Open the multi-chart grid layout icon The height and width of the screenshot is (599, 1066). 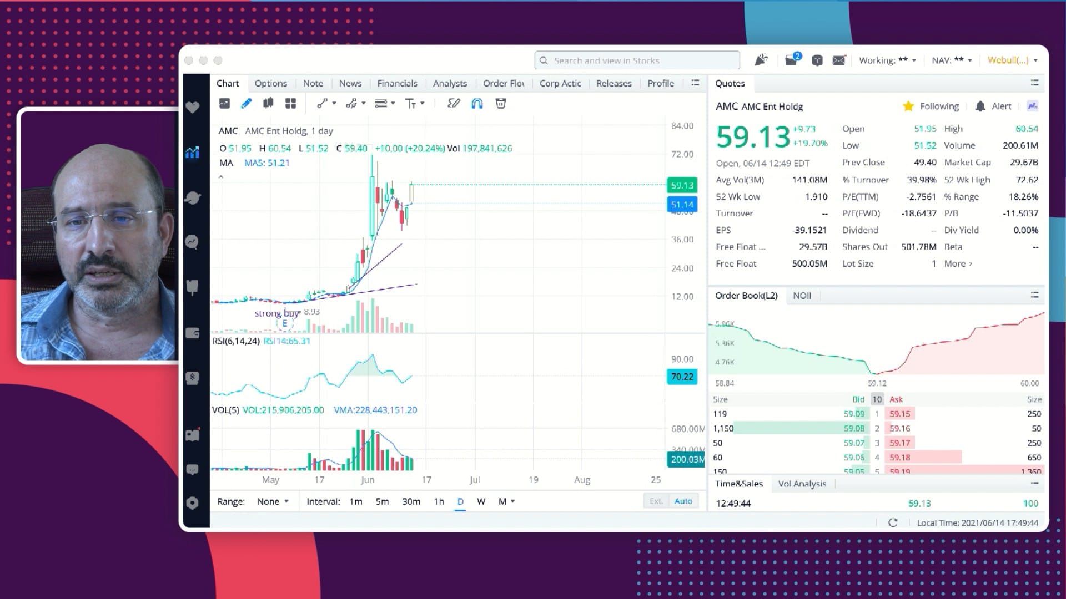coord(290,104)
